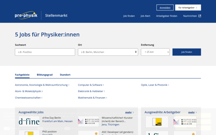This screenshot has width=216, height=135.
Task: Open the ASIC Developer (all genders) job
Action: pos(117,132)
